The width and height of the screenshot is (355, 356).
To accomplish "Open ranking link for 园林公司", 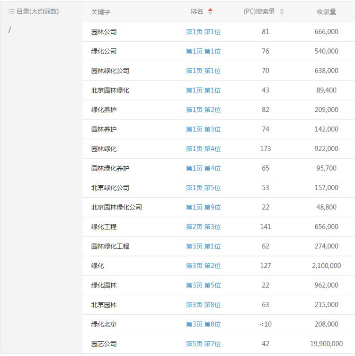I will pos(203,32).
